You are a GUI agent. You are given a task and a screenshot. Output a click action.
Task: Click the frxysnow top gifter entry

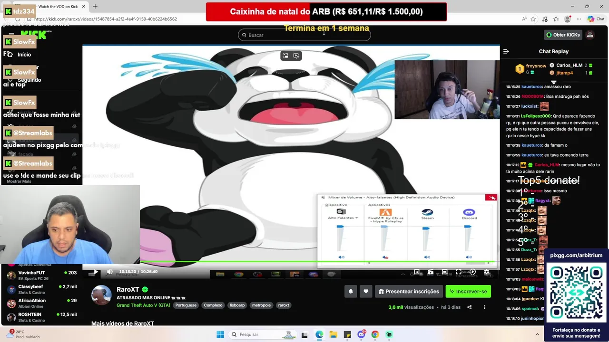pyautogui.click(x=531, y=69)
